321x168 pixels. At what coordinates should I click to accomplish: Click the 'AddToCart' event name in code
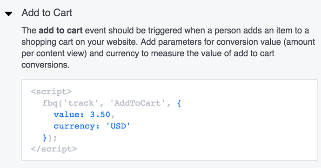(x=138, y=103)
